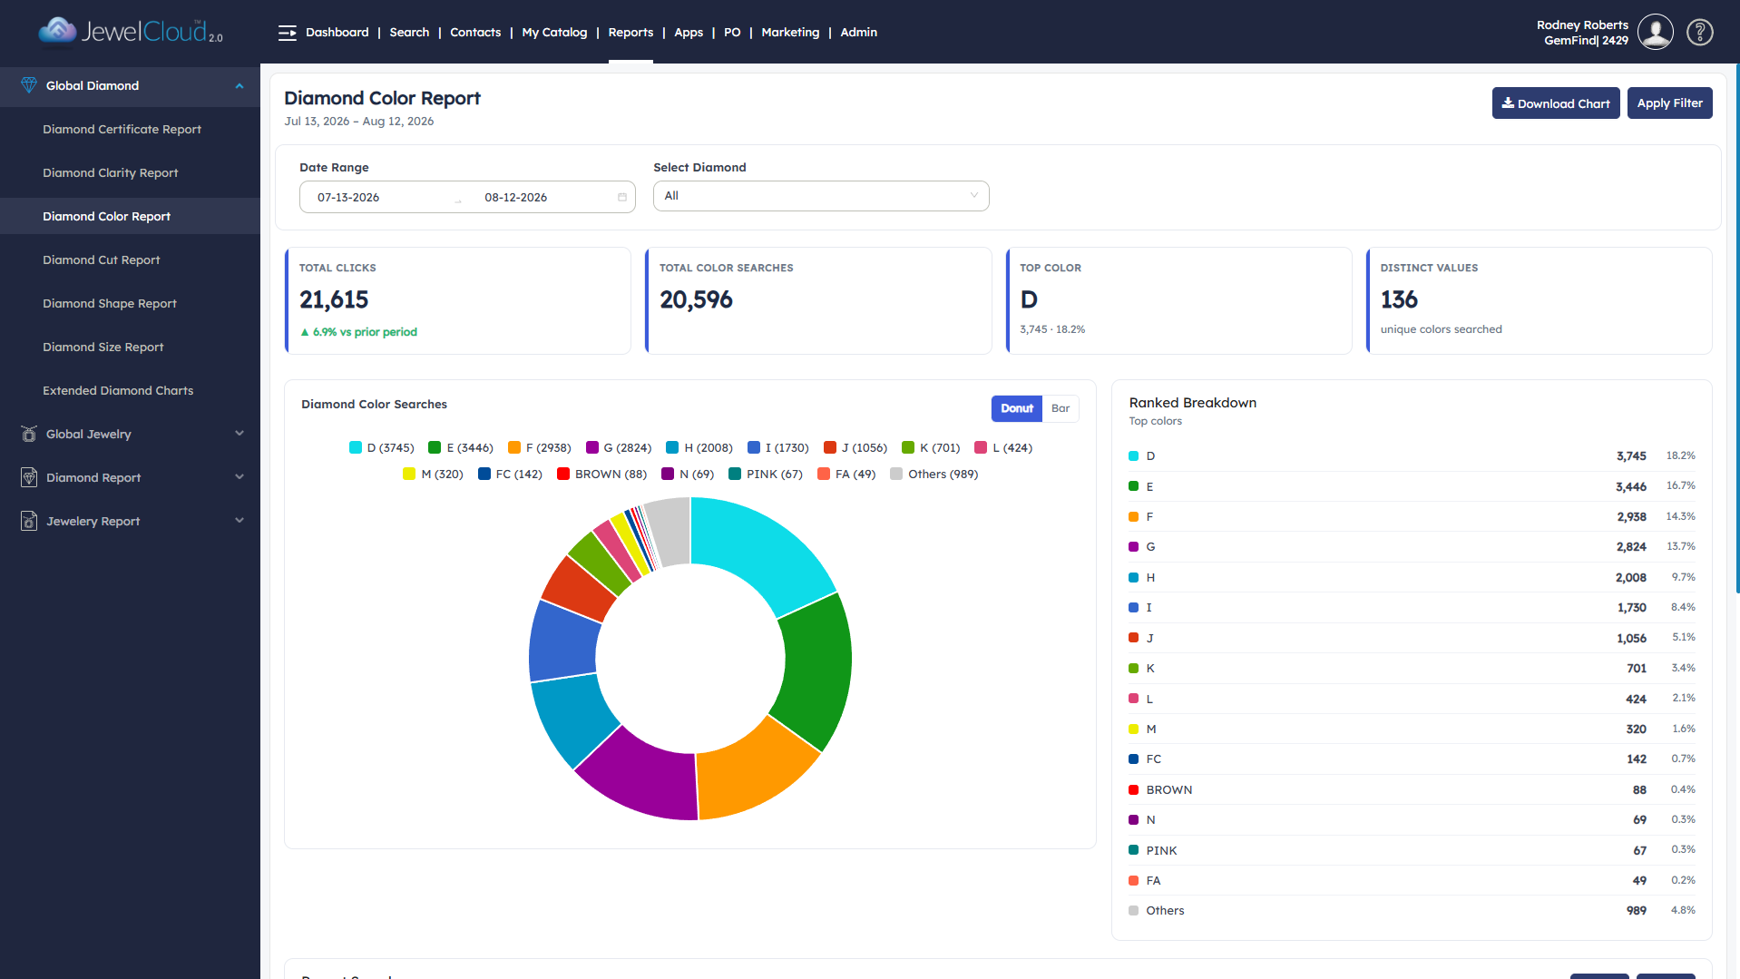Screen dimensions: 1740x979
Task: Click the orange F donut segment
Action: click(x=751, y=773)
